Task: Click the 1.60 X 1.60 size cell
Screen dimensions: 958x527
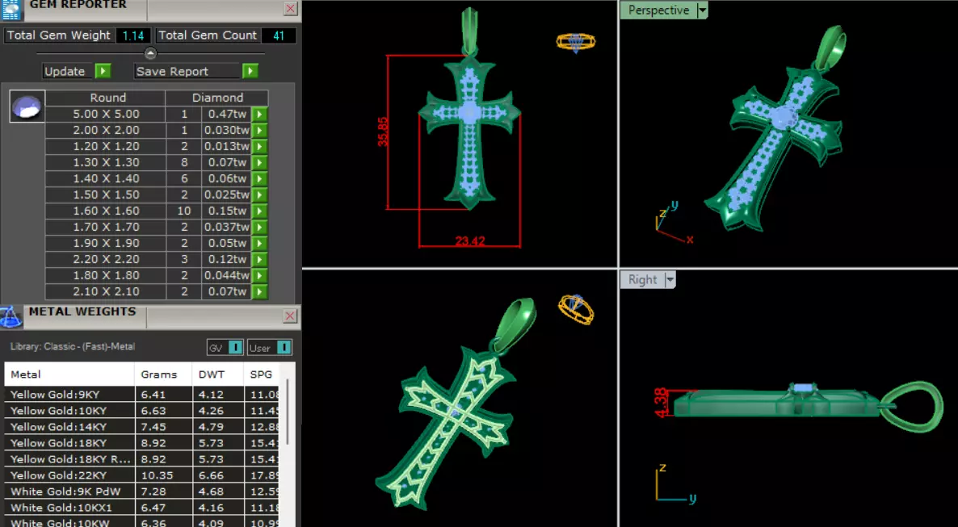Action: (106, 211)
